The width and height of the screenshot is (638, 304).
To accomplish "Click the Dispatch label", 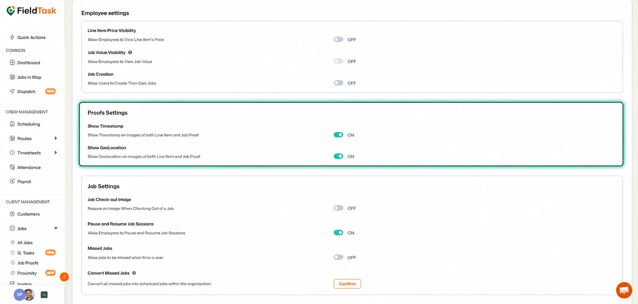I will [26, 91].
